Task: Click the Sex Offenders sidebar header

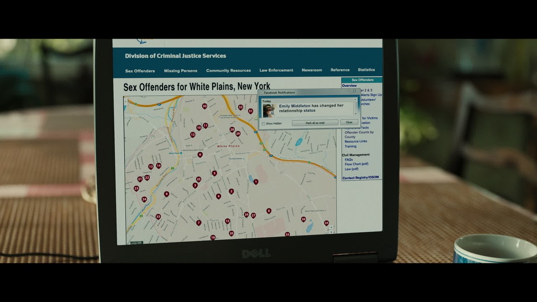Action: (362, 80)
